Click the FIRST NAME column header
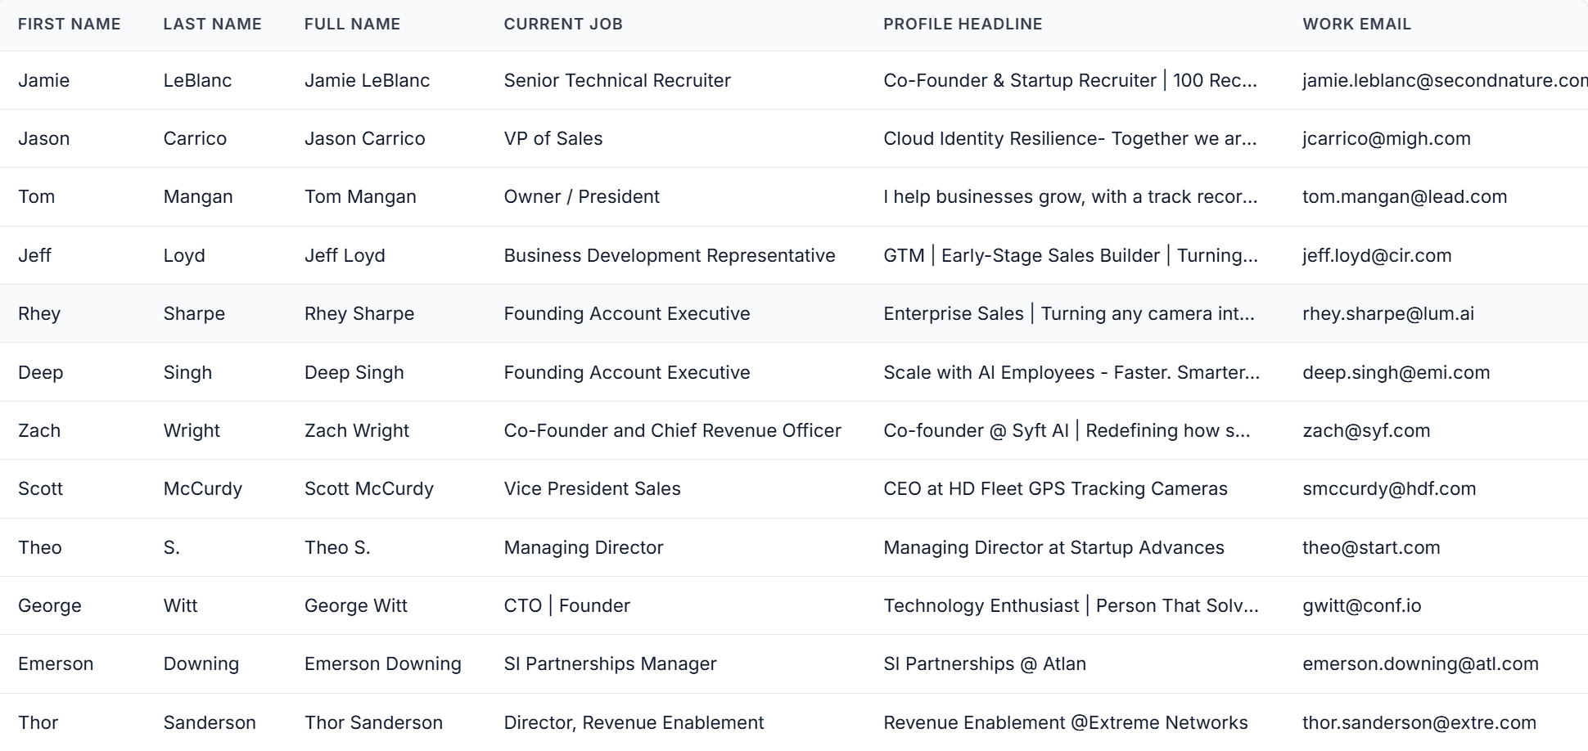Image resolution: width=1588 pixels, height=751 pixels. point(69,25)
